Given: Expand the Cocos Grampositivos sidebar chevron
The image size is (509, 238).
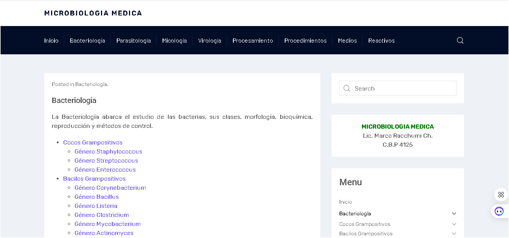Looking at the screenshot, I should click(454, 224).
